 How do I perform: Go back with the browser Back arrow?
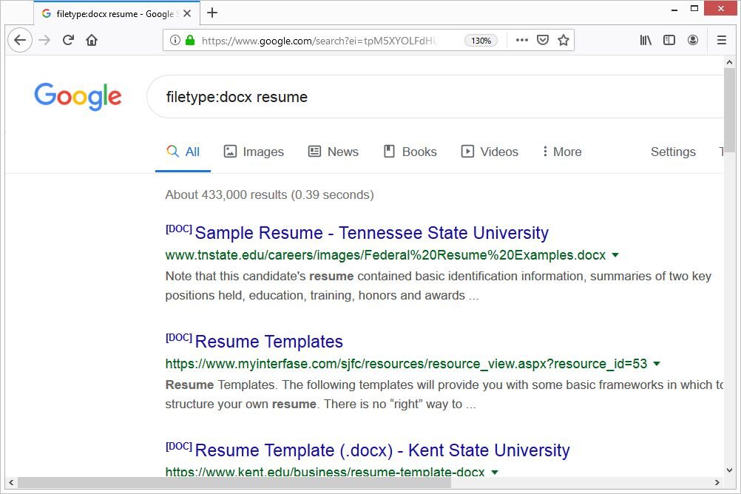(x=20, y=40)
